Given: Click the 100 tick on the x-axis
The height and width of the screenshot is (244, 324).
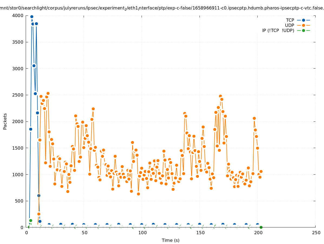Looking at the screenshot, I should pos(142,233).
